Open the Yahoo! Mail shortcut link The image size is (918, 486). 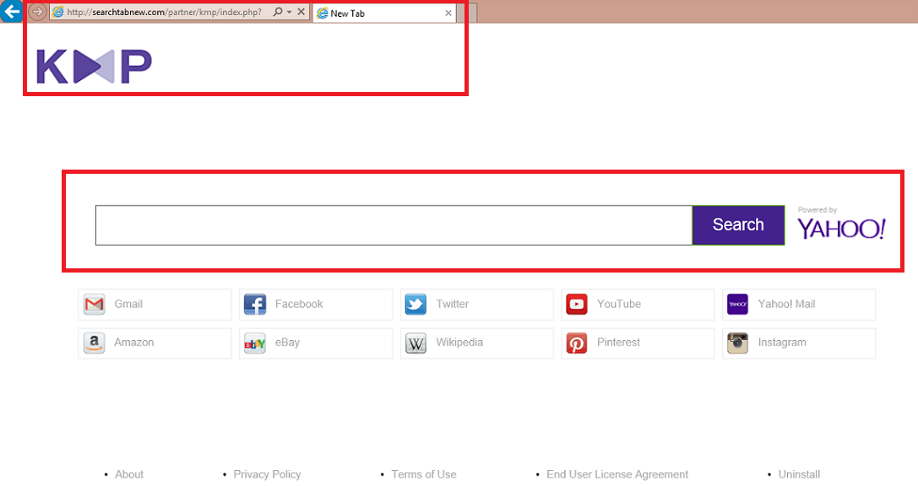click(x=799, y=304)
